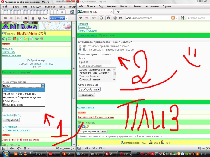Click Отправить! button
Image resolution: width=210 pixels, height=157 pixels.
(11, 120)
